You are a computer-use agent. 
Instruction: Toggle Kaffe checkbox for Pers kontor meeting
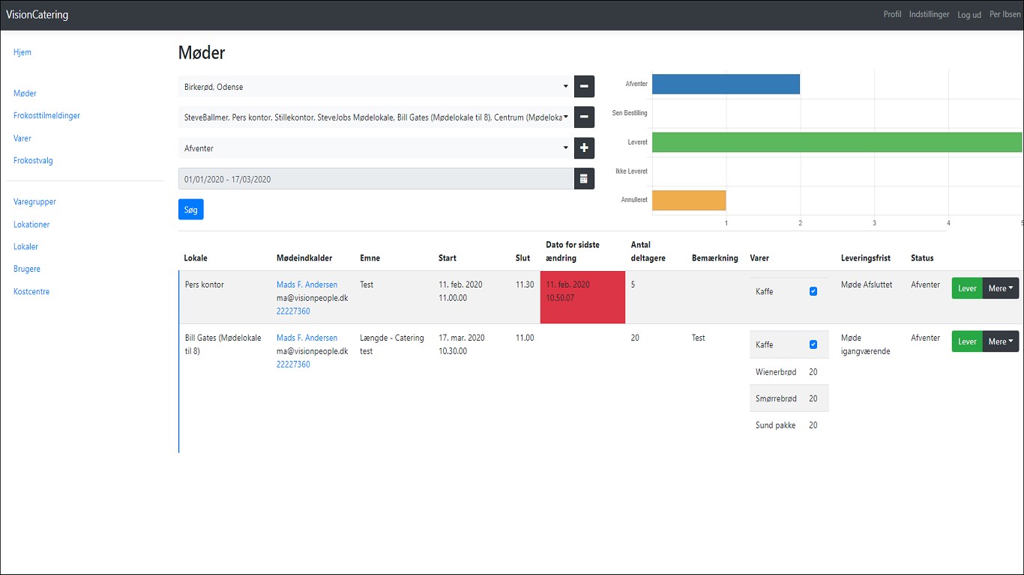(x=813, y=291)
